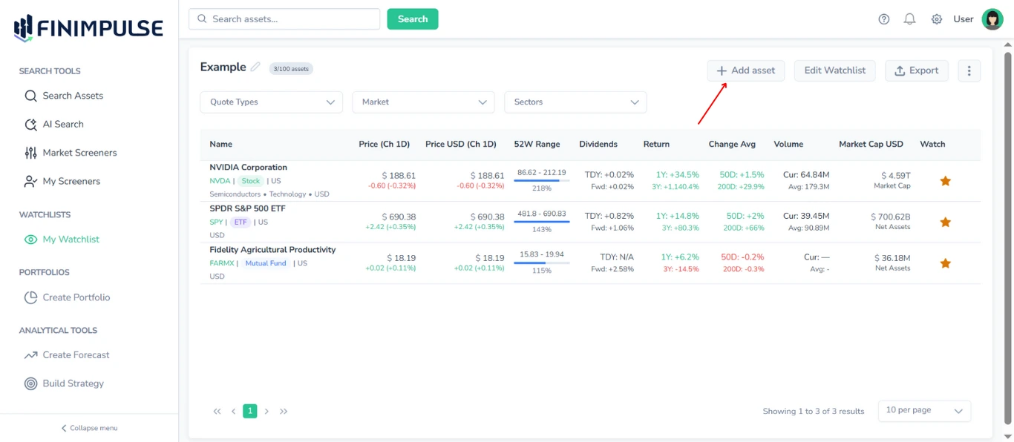Open the settings gear
The image size is (1014, 442).
point(936,19)
